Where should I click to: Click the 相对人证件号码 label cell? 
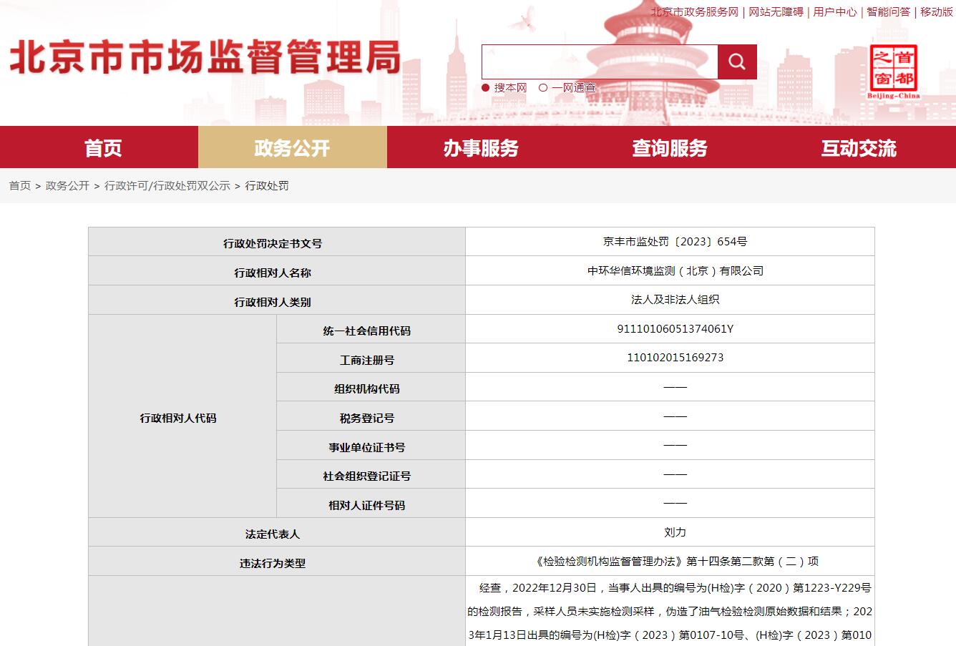pos(371,504)
